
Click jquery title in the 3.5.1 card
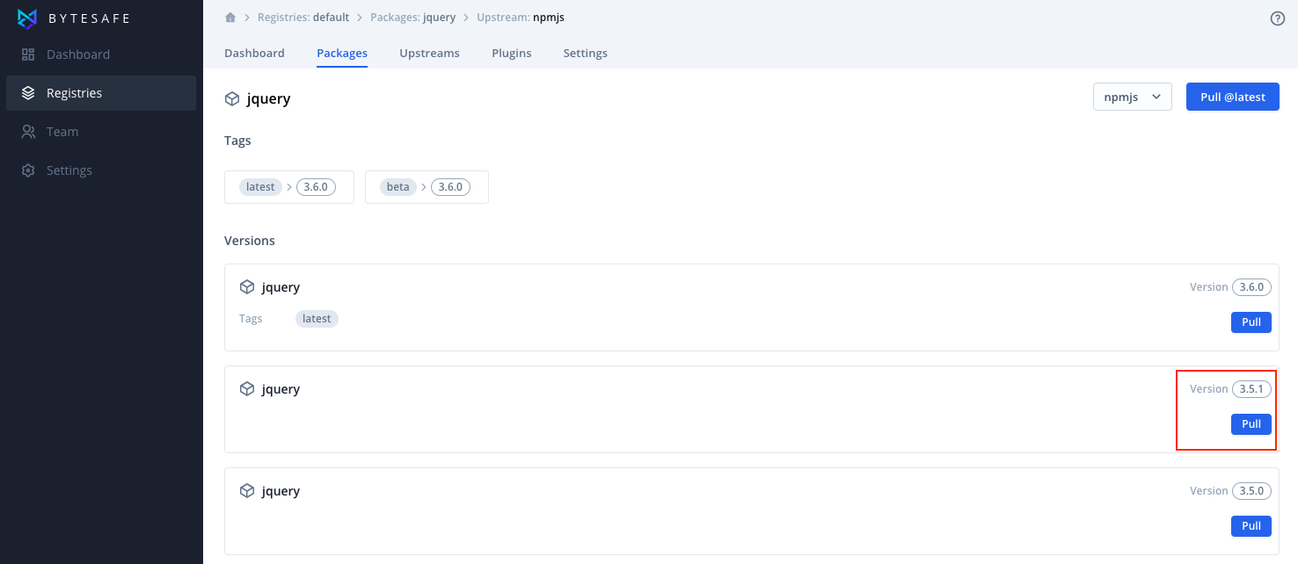281,389
